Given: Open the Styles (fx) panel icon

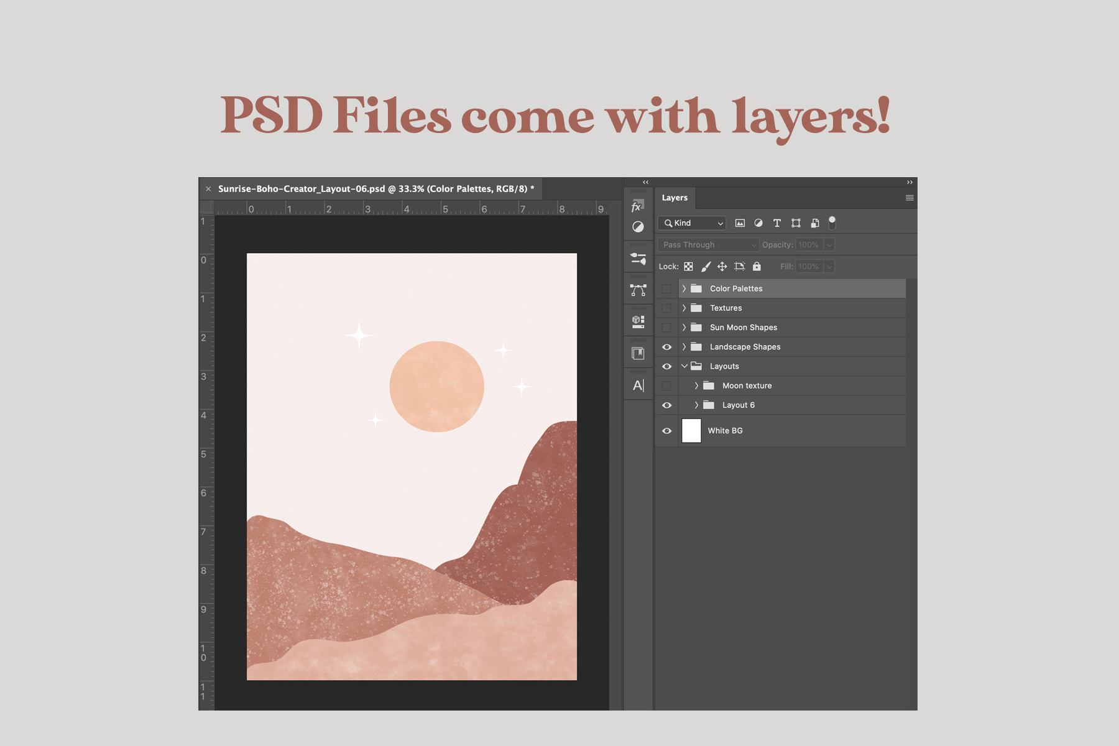Looking at the screenshot, I should [638, 206].
